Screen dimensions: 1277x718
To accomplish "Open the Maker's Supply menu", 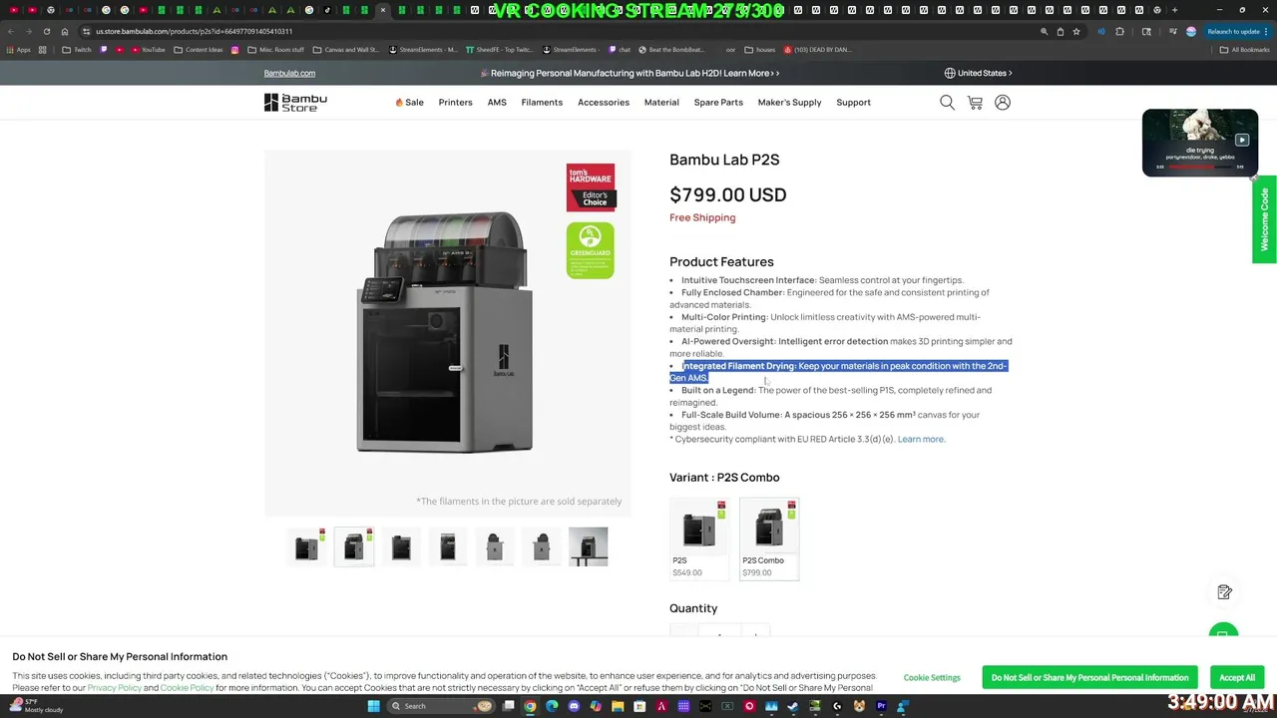I will pyautogui.click(x=789, y=102).
